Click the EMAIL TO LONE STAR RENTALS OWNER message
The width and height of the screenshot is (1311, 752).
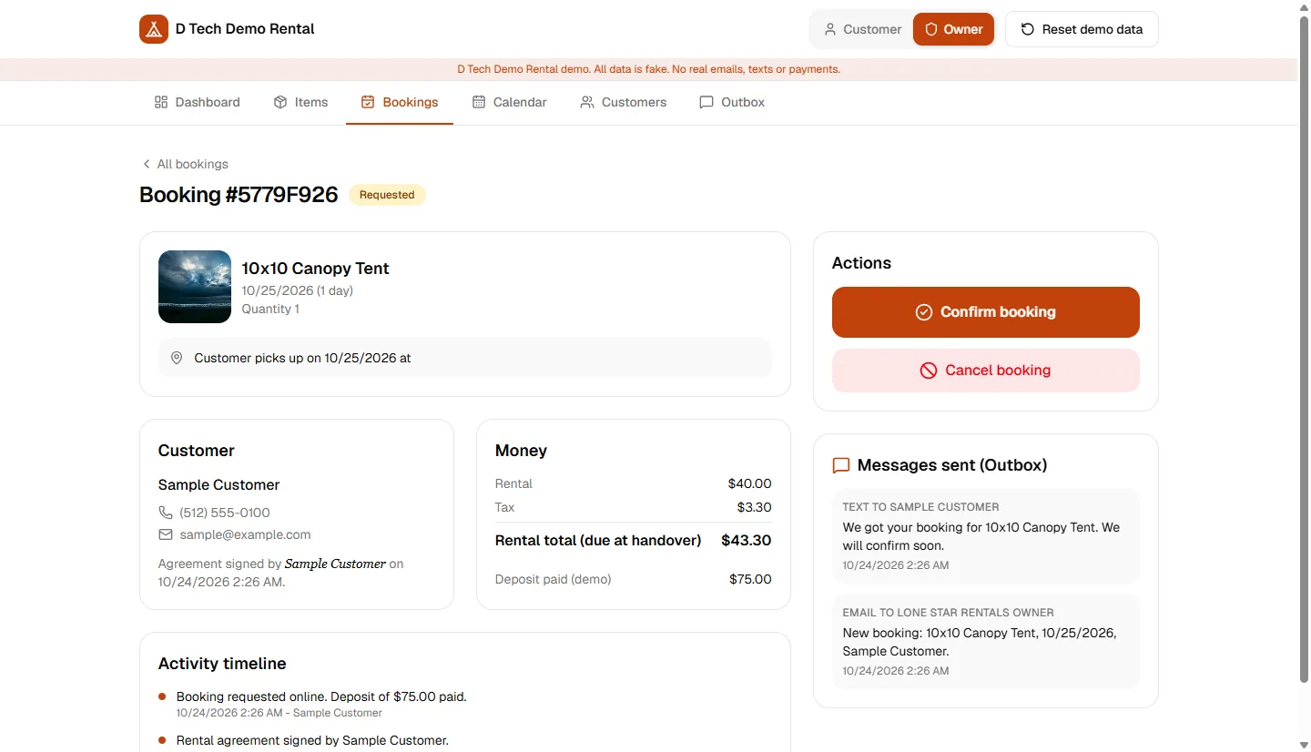(x=986, y=642)
